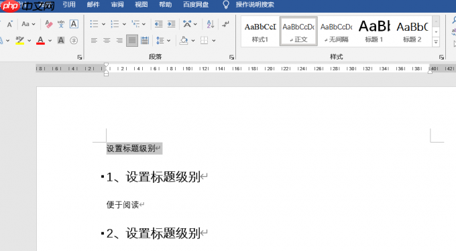
Task: Expand the bullet library dropdown arrow
Action: pyautogui.click(x=103, y=24)
